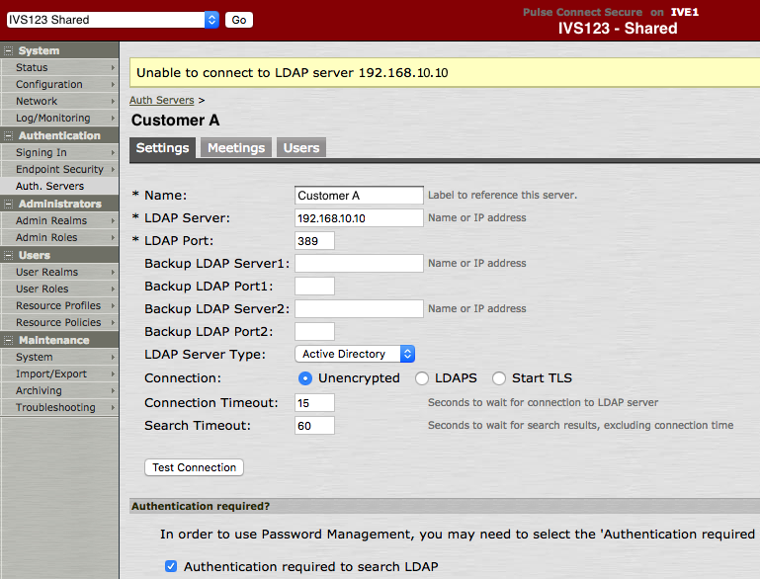This screenshot has height=579, width=760.
Task: Collapse the Administrators section minus icon
Action: tap(8, 204)
